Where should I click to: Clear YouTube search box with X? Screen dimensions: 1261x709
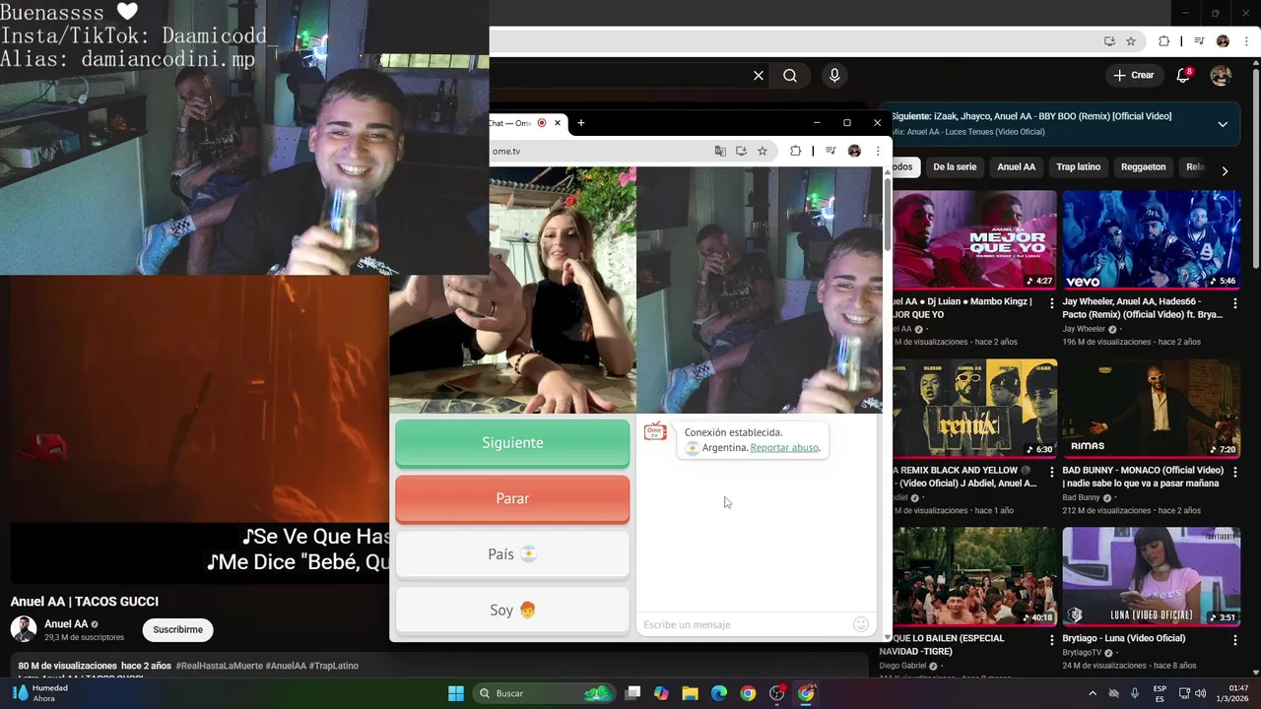coord(759,76)
